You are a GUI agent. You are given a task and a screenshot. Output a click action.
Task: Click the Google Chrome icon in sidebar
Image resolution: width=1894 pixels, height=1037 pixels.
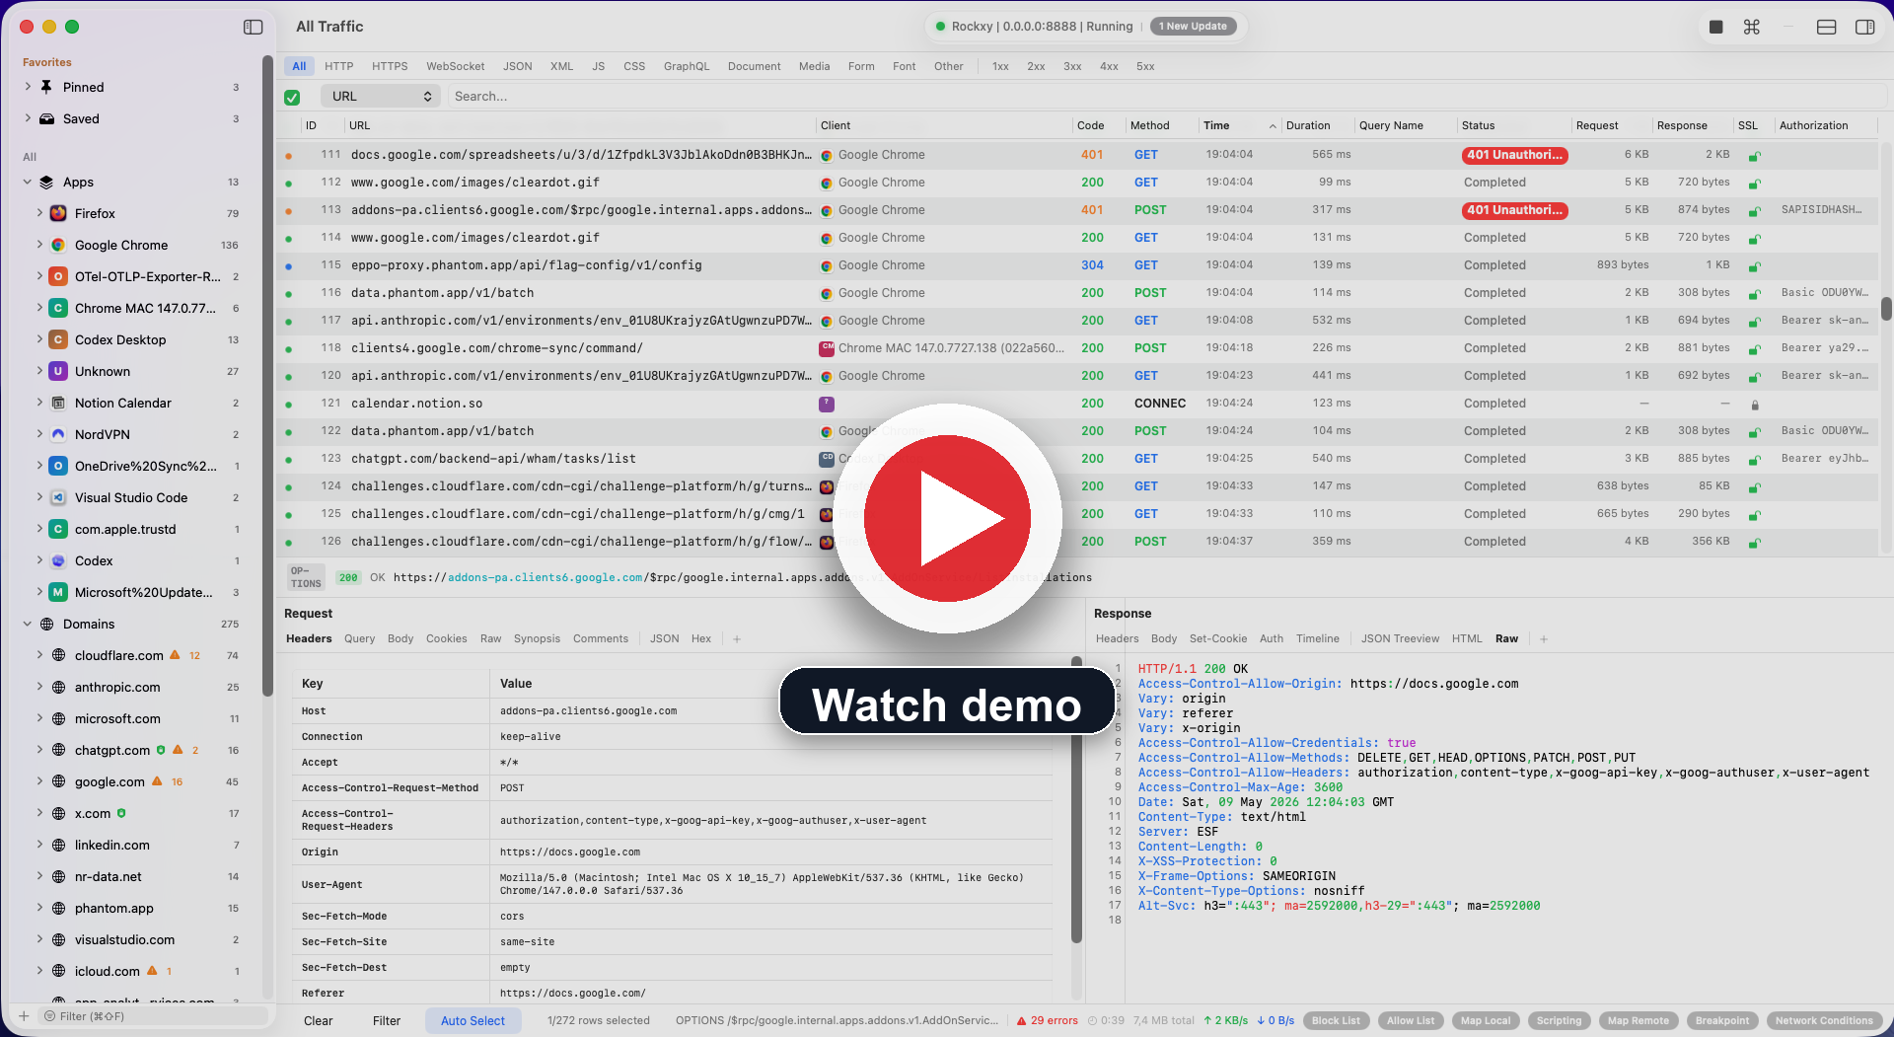coord(58,245)
